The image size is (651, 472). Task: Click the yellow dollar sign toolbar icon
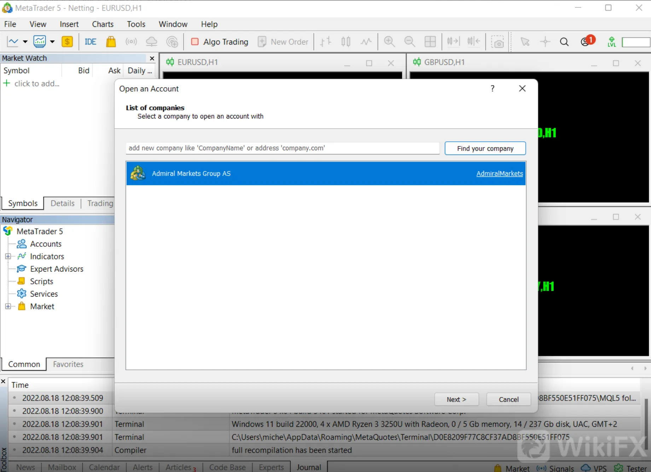pos(67,42)
